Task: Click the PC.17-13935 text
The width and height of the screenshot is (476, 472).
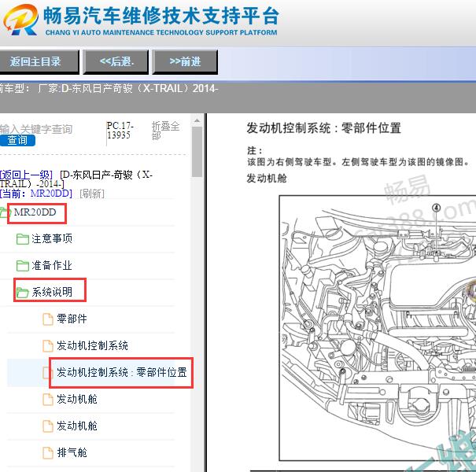Action: point(120,131)
